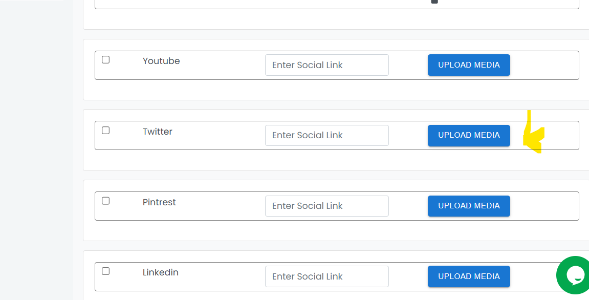Click the Youtube label text
This screenshot has height=300, width=589.
pyautogui.click(x=161, y=61)
